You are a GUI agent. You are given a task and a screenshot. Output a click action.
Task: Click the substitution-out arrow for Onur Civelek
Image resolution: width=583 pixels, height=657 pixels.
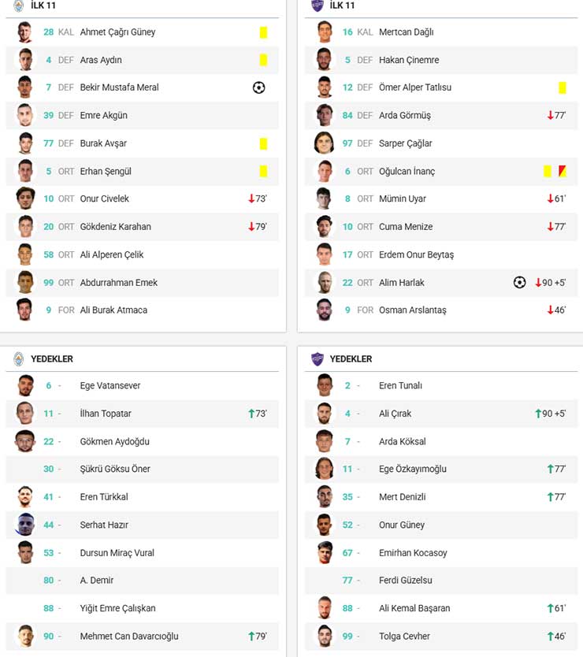tap(251, 199)
